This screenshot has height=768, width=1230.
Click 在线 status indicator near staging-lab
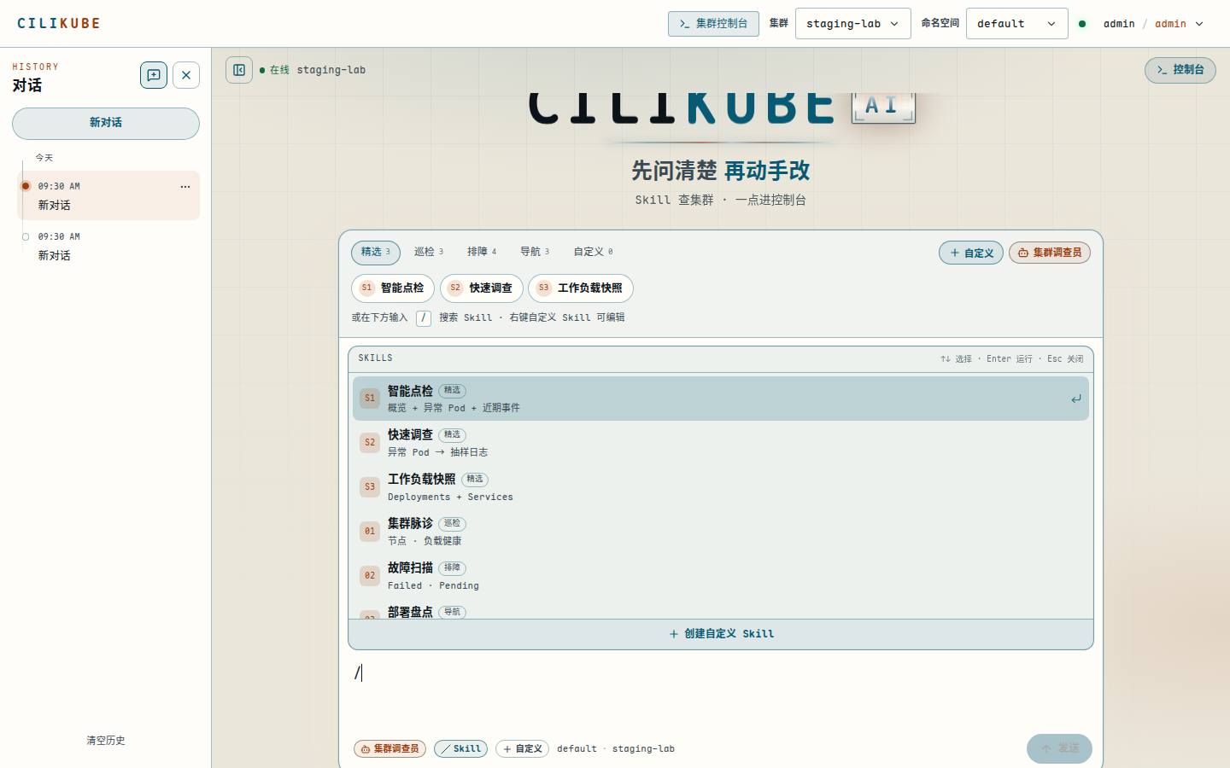point(275,70)
